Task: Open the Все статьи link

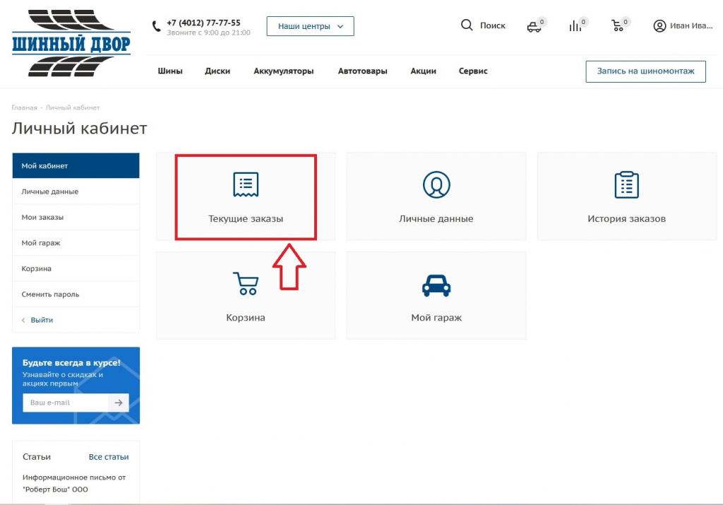Action: coord(109,457)
